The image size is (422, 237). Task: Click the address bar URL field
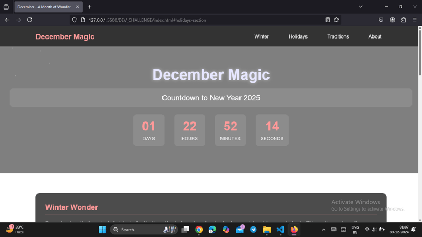(x=205, y=20)
